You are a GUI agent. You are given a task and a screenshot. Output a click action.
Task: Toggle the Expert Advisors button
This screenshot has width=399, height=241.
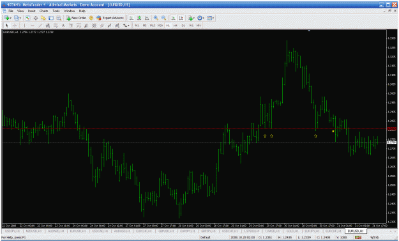(x=110, y=18)
